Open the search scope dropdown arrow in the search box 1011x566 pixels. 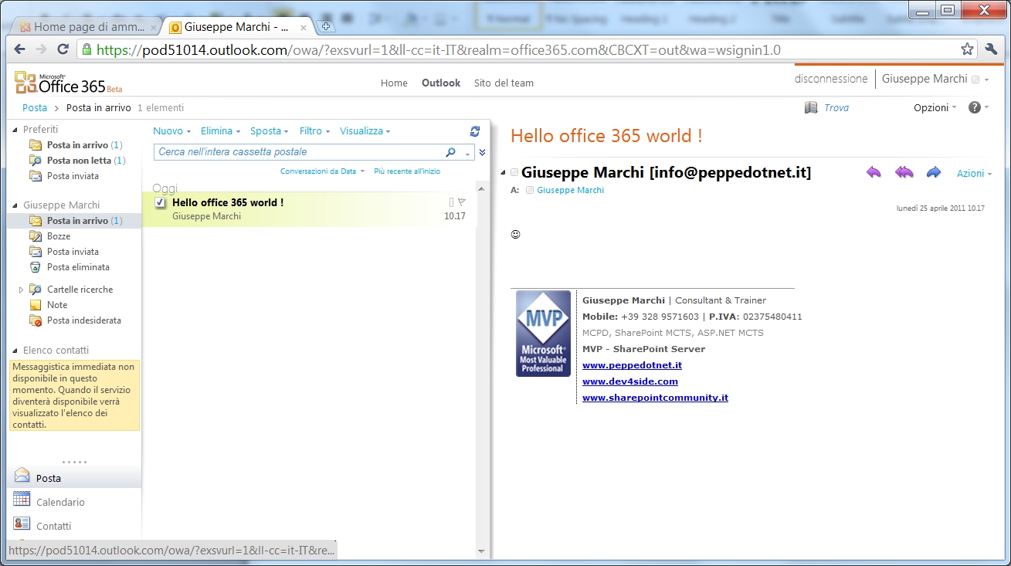[467, 153]
